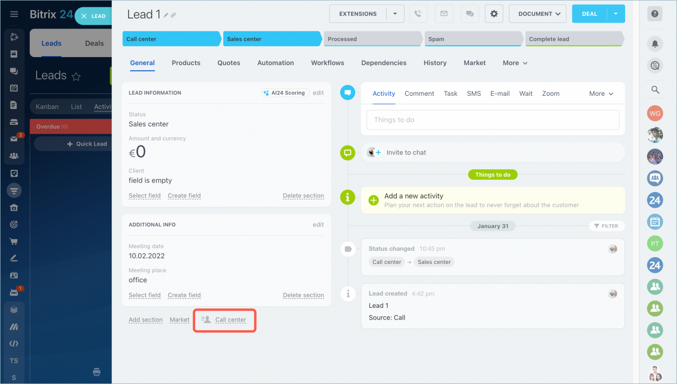Click the pencil icon beside Lead 1
Screen dimensions: 677x384
point(166,15)
